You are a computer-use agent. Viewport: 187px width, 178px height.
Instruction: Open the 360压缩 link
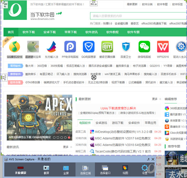point(42,66)
